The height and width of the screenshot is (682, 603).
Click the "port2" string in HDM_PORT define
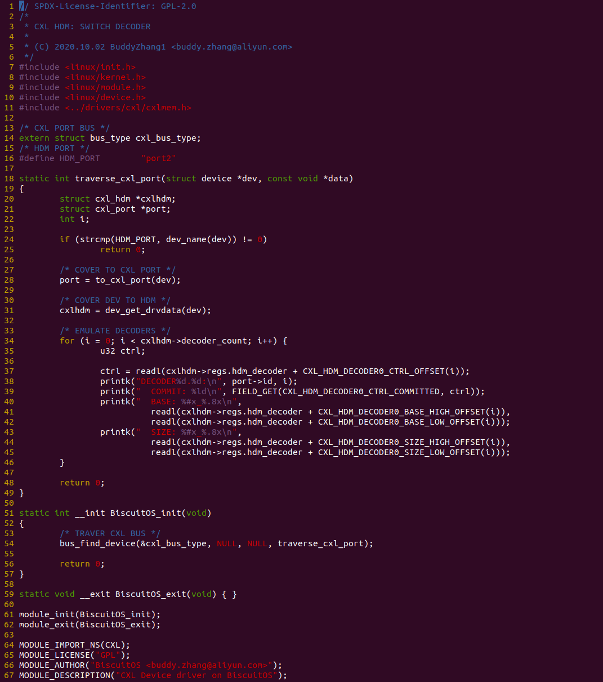158,158
